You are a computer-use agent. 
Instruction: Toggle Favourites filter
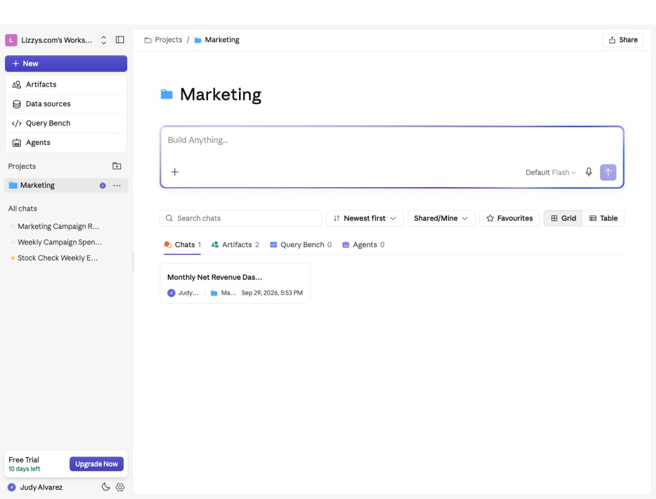point(510,218)
